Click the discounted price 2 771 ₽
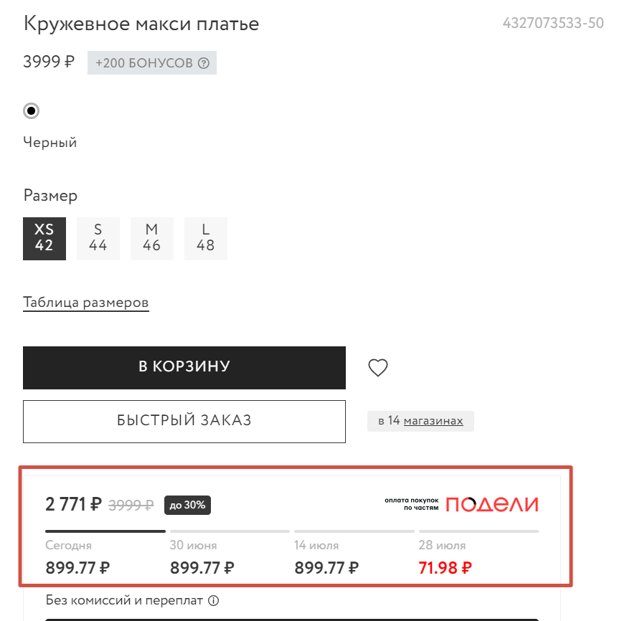617x621 pixels. [73, 504]
